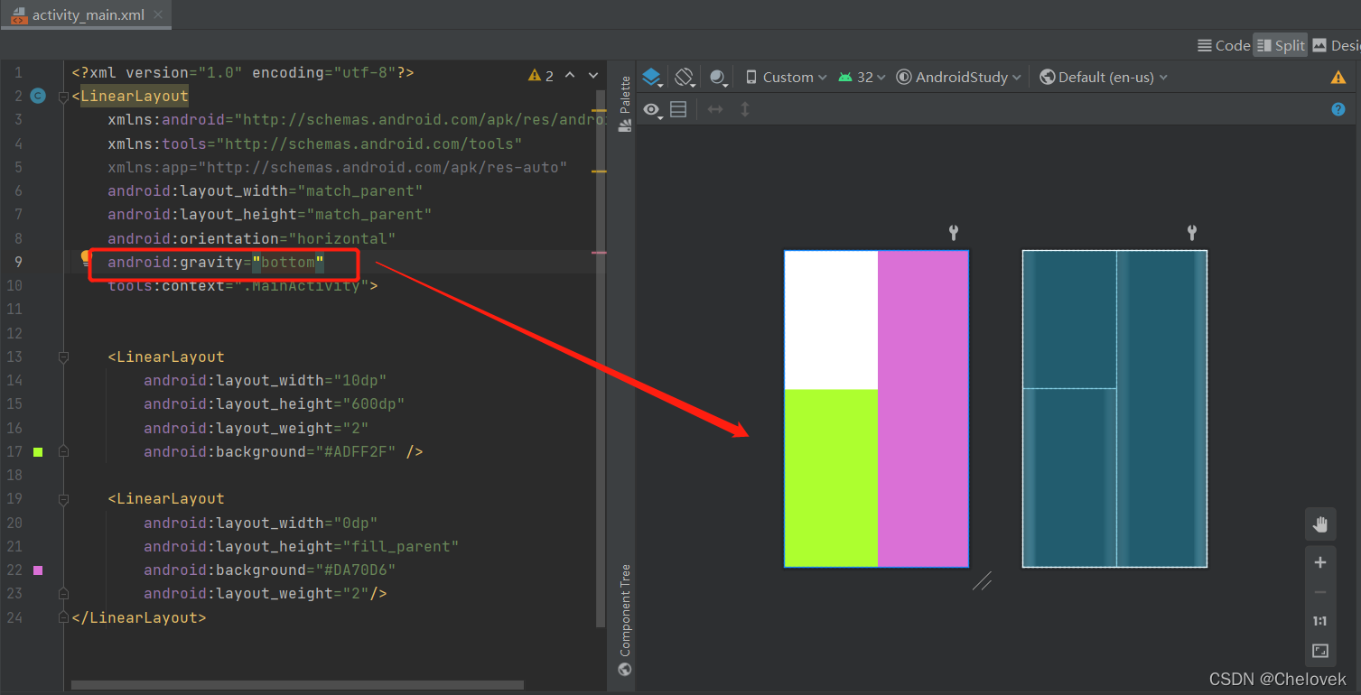Click the closing </LinearLayout> tag
1361x695 pixels.
(x=139, y=617)
